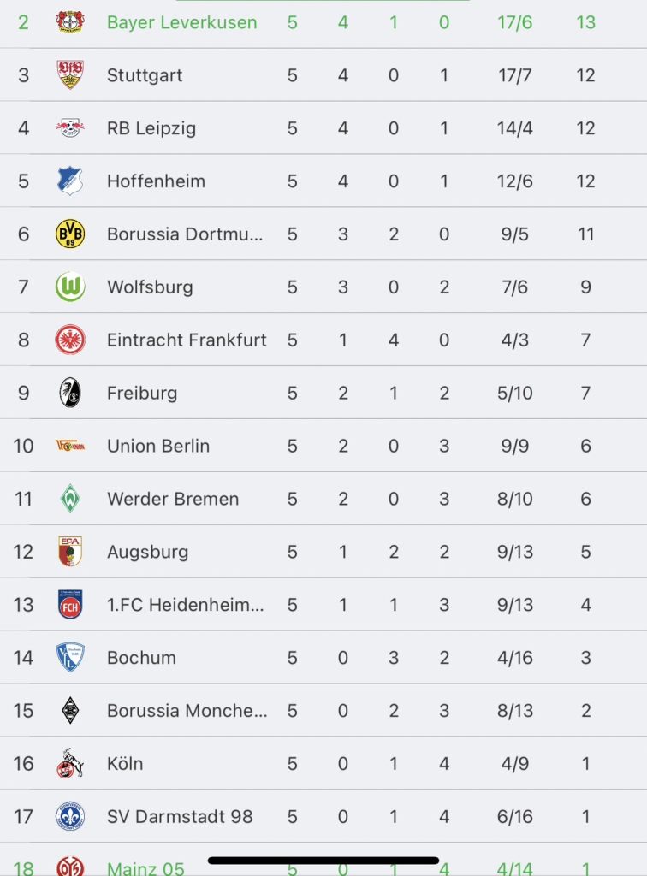This screenshot has height=876, width=647.
Task: Select the Borussia Monchengladbach team name
Action: pyautogui.click(x=187, y=711)
